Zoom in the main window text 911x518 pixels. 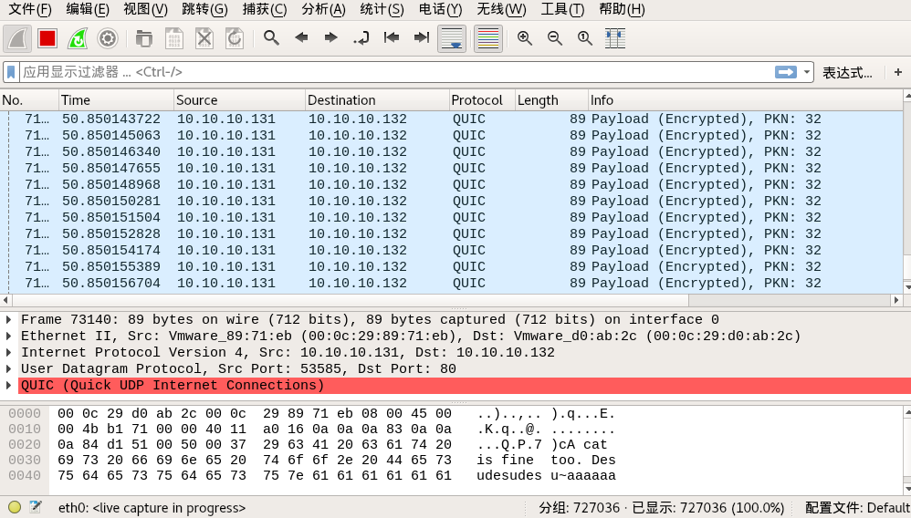(525, 38)
